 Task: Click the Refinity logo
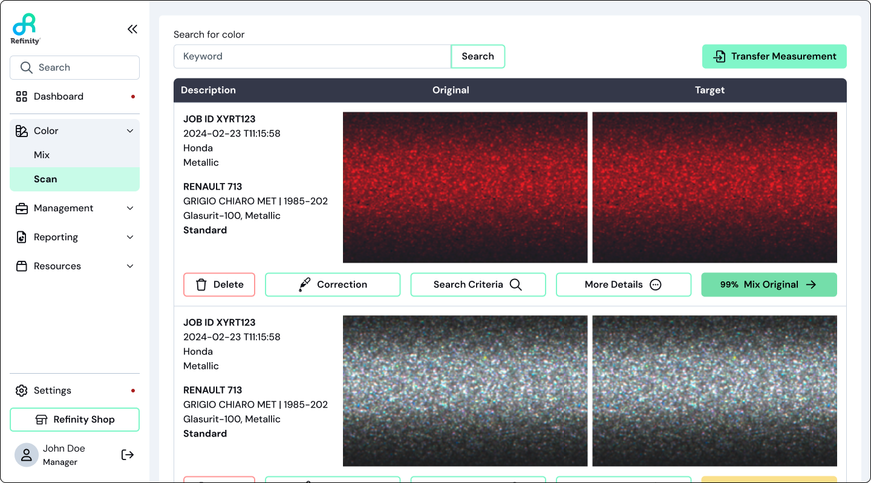[25, 29]
